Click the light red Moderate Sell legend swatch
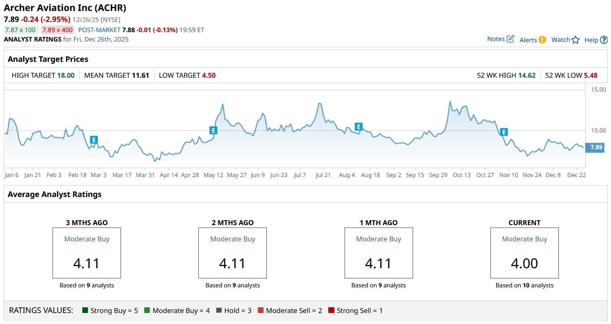The image size is (611, 324). click(x=261, y=311)
